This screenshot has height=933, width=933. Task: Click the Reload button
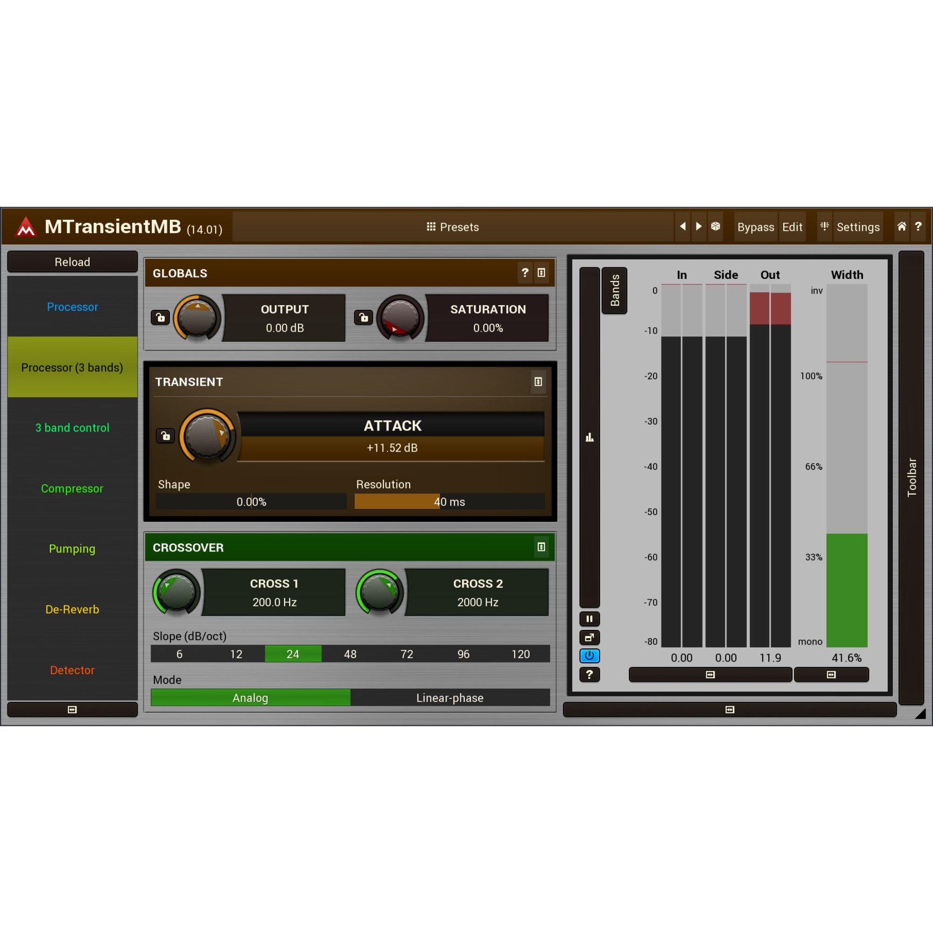pyautogui.click(x=72, y=262)
